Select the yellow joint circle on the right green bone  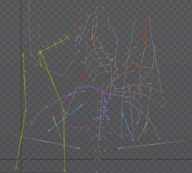64,109
